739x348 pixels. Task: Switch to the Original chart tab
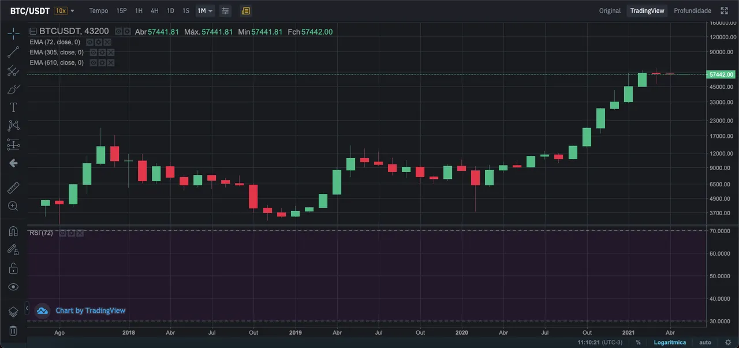point(610,11)
